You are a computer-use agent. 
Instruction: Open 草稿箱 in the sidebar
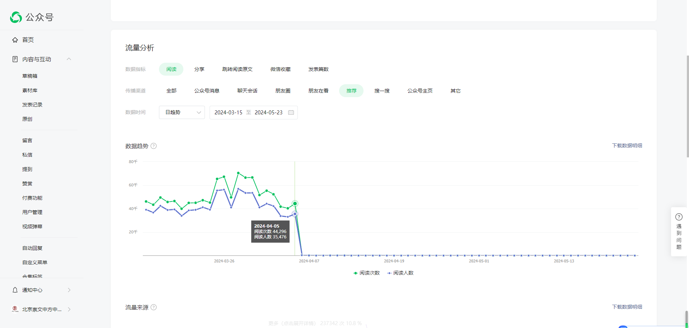pos(30,76)
